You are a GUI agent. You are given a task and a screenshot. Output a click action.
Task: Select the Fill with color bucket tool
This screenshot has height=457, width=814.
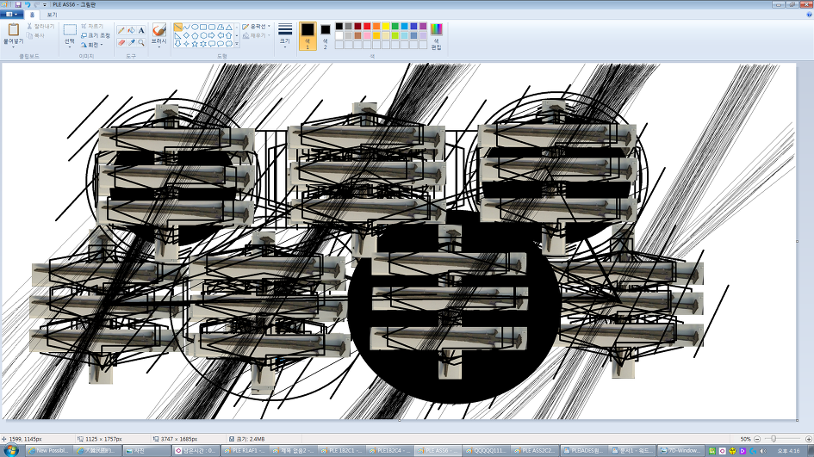tap(131, 30)
